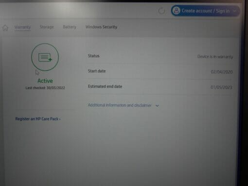The width and height of the screenshot is (248, 186).
Task: Click the Start date label
Action: click(x=97, y=71)
